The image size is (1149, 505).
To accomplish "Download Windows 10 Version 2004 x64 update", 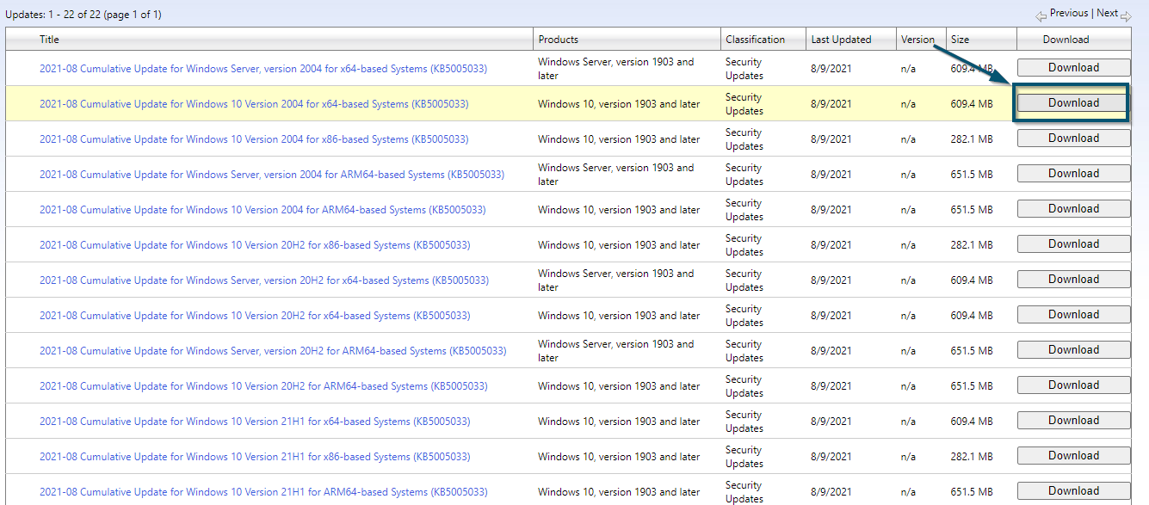I will coord(1073,103).
